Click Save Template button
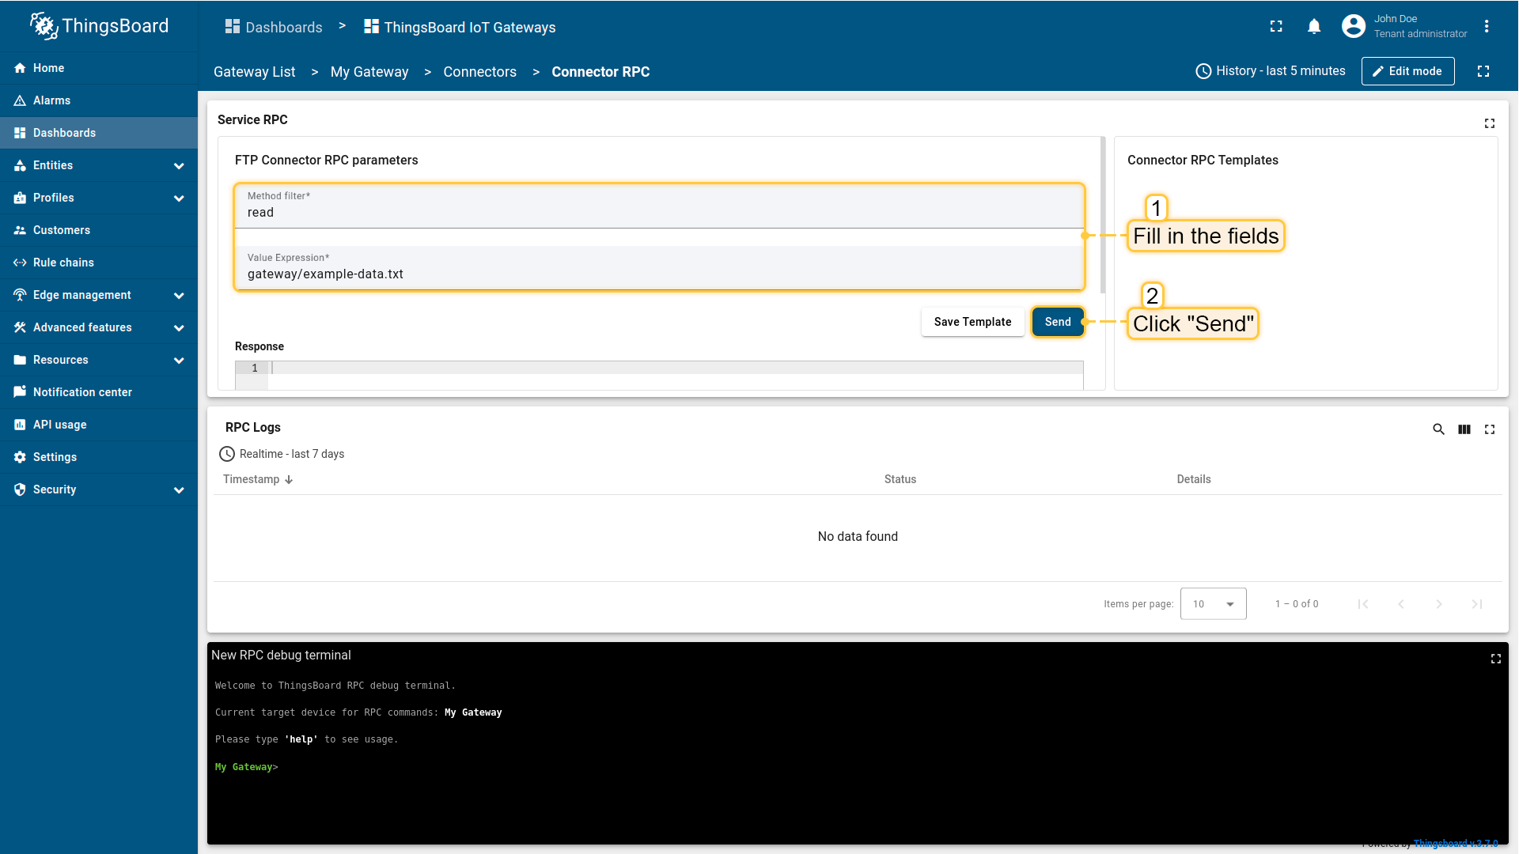 coord(972,322)
